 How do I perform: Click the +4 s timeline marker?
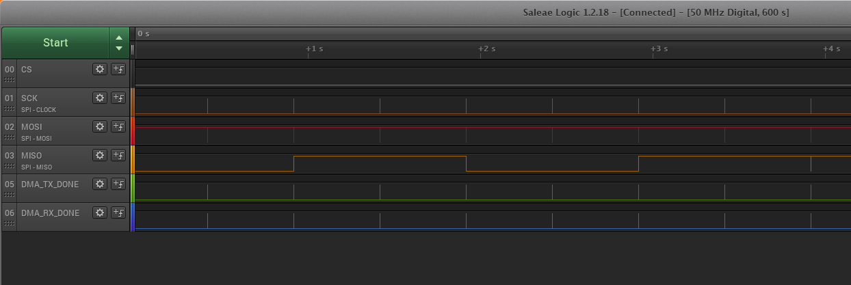[831, 49]
